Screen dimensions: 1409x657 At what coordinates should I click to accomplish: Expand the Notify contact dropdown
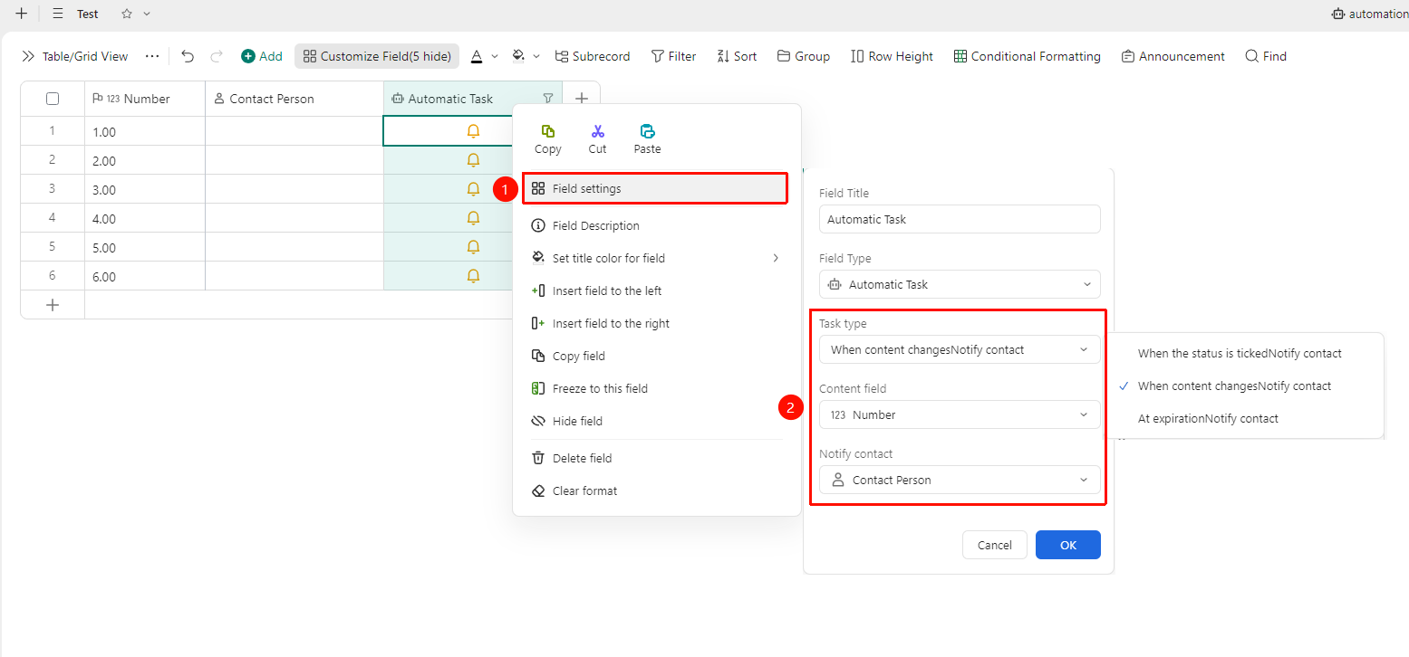(960, 480)
